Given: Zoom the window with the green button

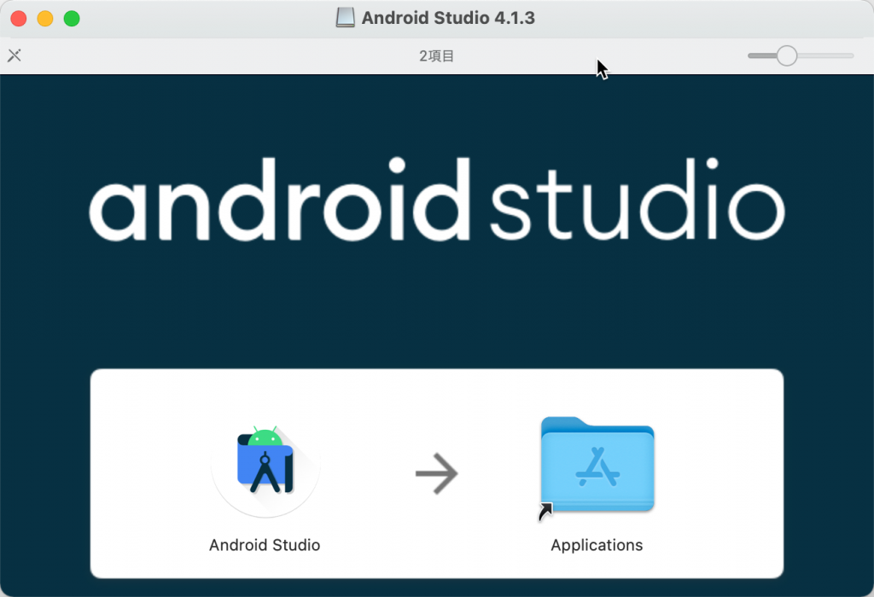Looking at the screenshot, I should click(72, 19).
